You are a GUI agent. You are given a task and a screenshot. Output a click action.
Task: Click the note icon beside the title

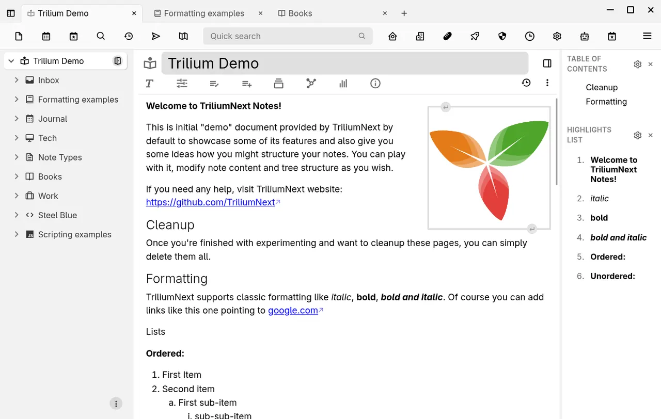(150, 63)
